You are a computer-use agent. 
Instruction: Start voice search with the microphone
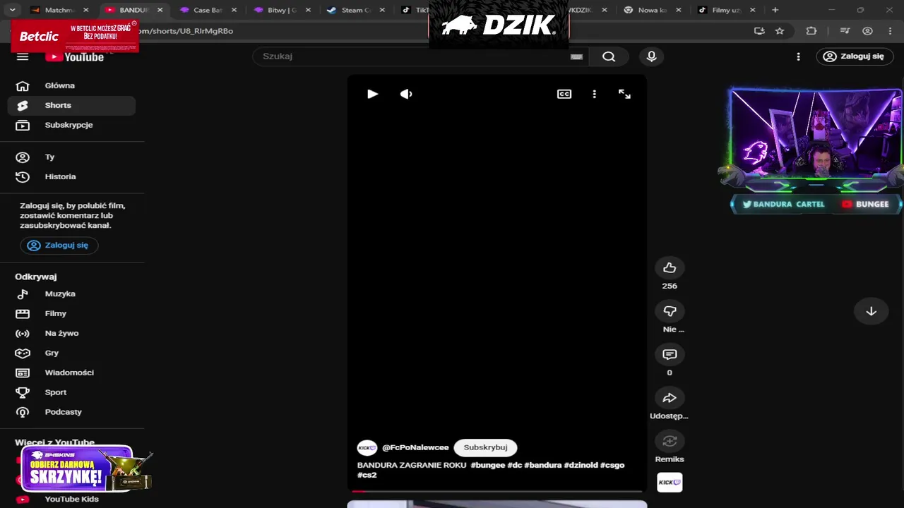pyautogui.click(x=651, y=56)
